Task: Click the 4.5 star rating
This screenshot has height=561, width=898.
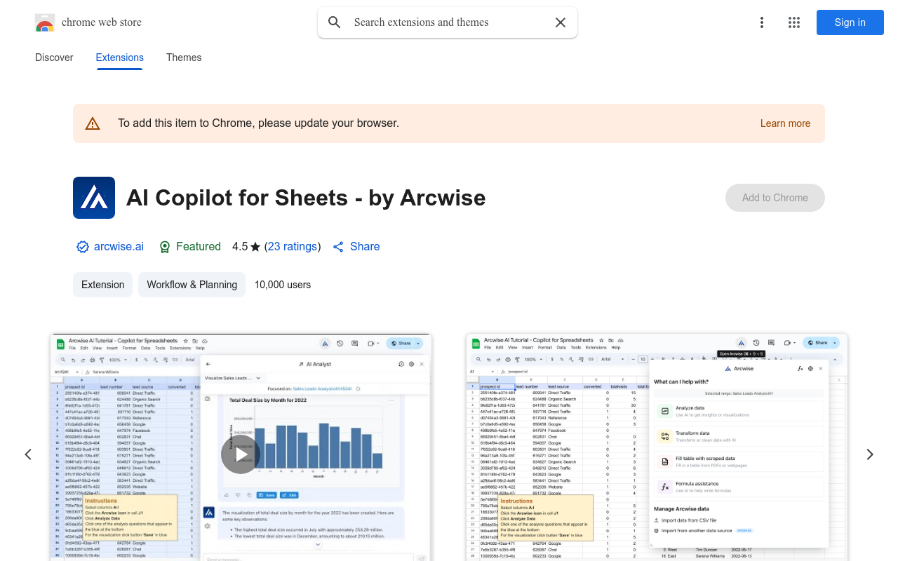Action: pos(246,247)
